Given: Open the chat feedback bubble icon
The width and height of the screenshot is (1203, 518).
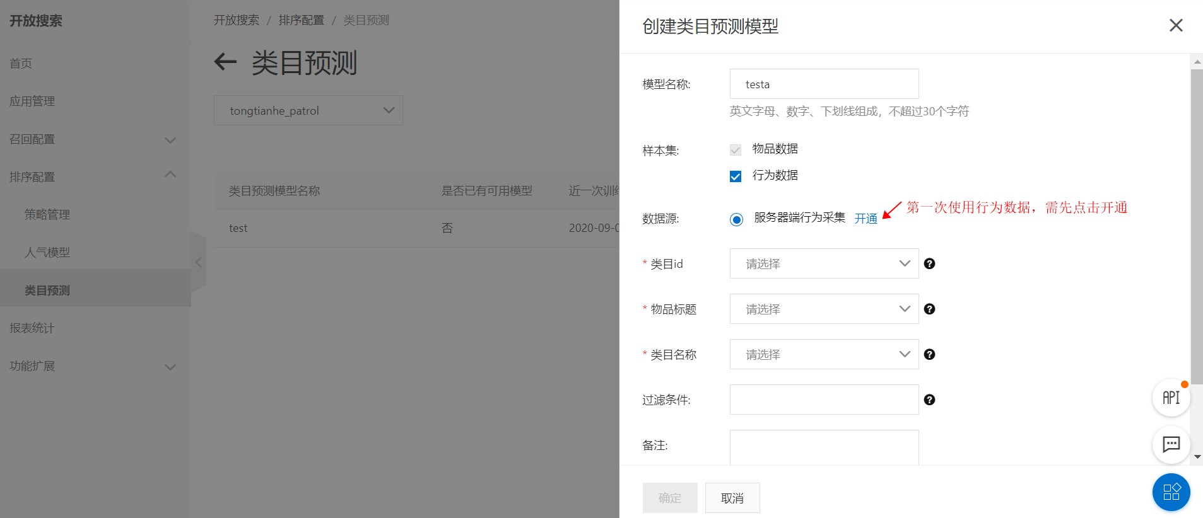Looking at the screenshot, I should click(1171, 444).
